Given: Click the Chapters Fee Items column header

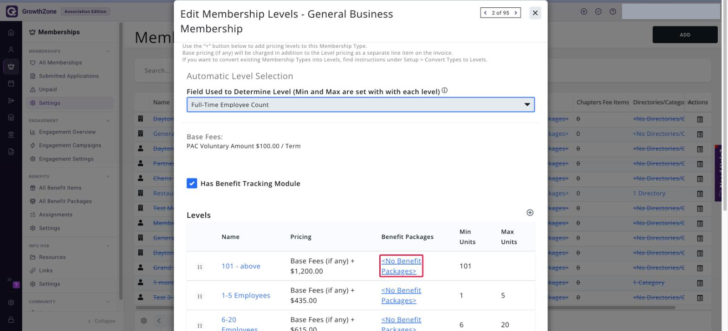Looking at the screenshot, I should (x=603, y=102).
